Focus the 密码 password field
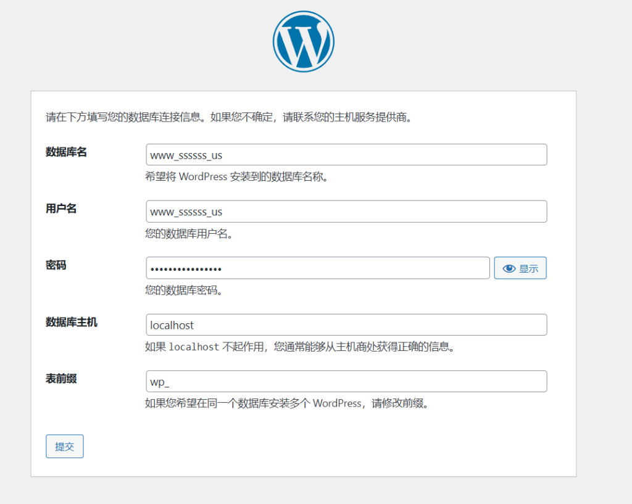632x504 pixels. coord(318,268)
